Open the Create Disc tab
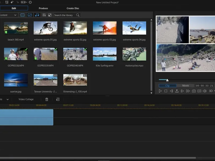 point(73,8)
